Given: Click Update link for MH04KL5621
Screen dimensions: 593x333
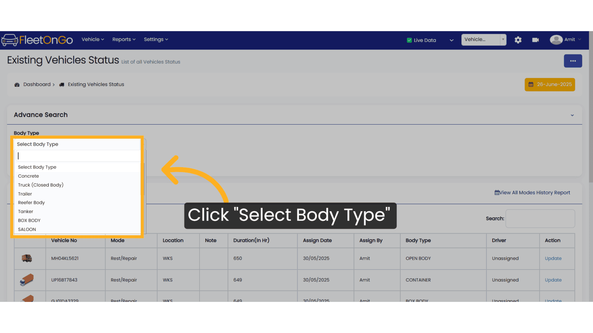Looking at the screenshot, I should click(x=553, y=258).
